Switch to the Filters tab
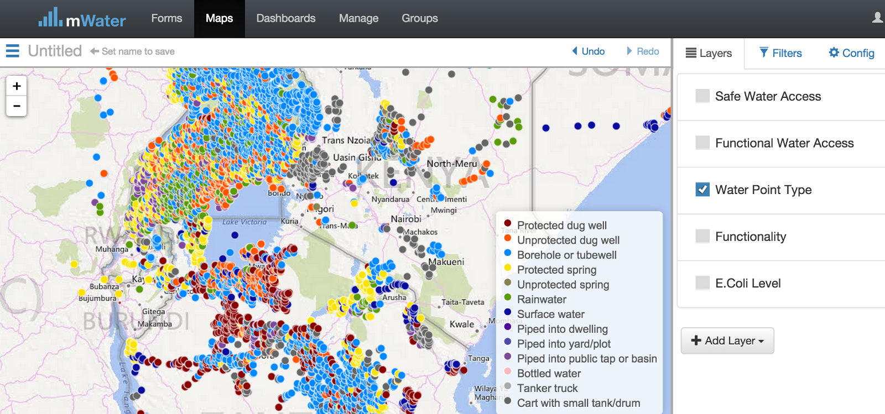The image size is (885, 414). 780,53
